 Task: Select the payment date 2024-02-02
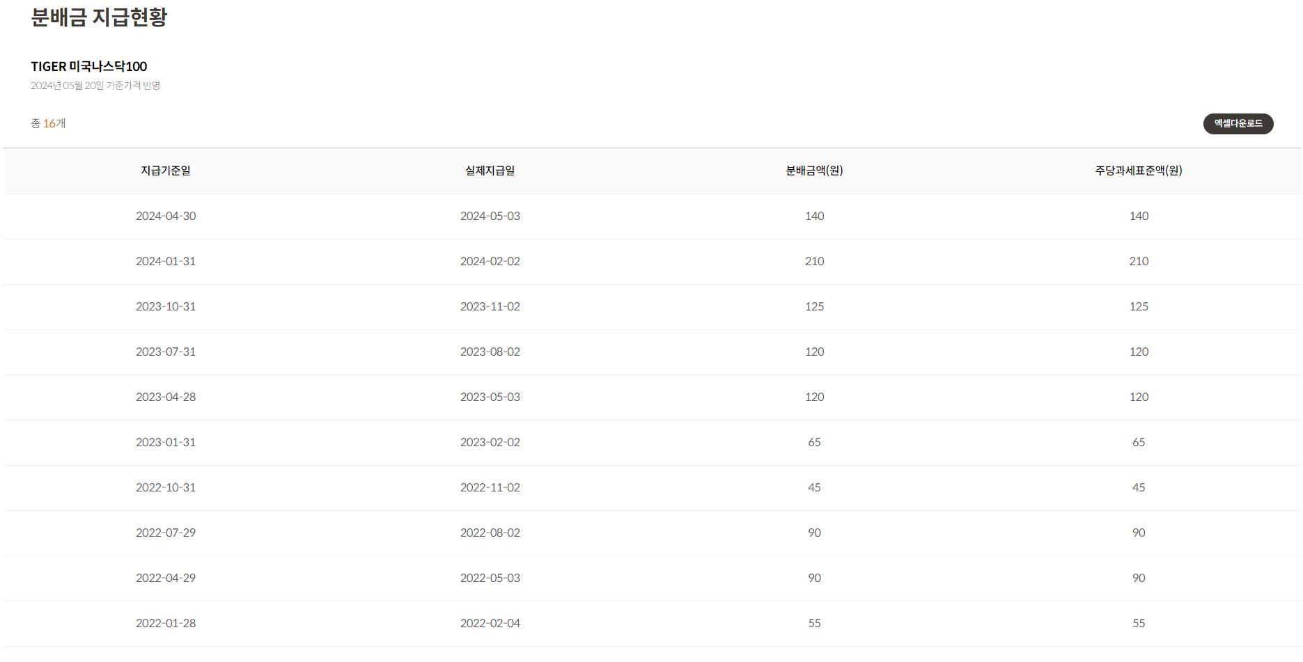[x=490, y=261]
